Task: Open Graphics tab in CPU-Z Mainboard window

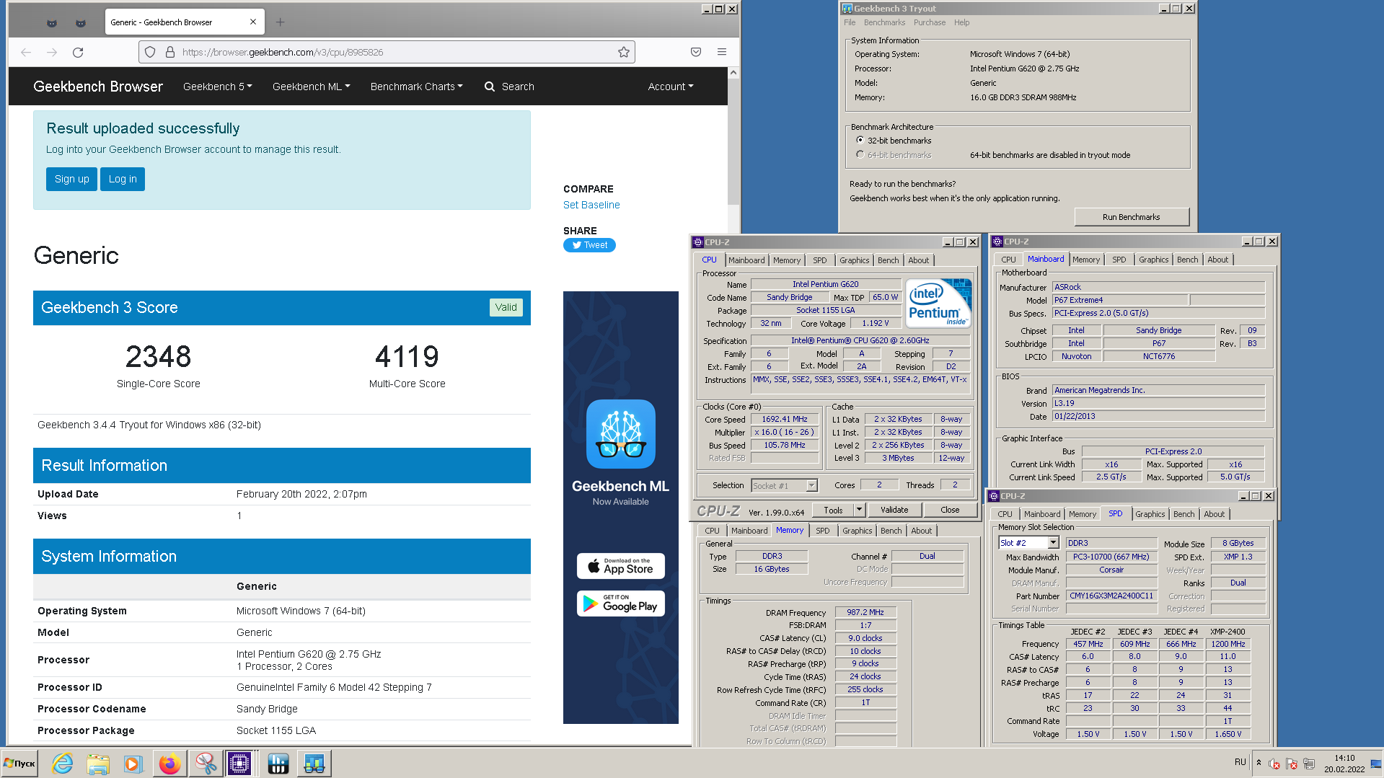Action: point(1153,260)
